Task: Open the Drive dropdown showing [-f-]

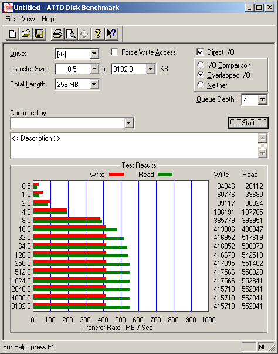Action: tap(94, 54)
